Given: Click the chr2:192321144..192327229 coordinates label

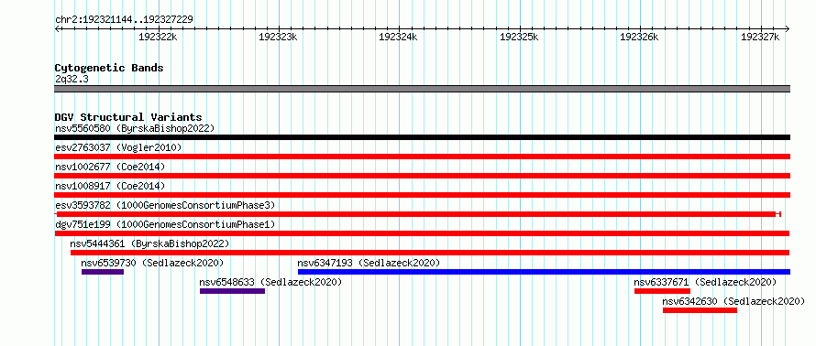Looking at the screenshot, I should tap(124, 20).
